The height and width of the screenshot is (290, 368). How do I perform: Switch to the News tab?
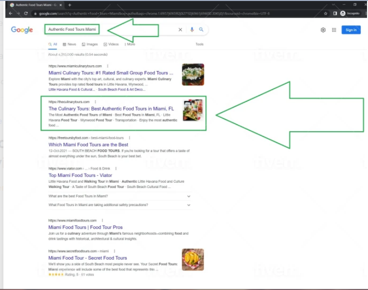coord(69,44)
